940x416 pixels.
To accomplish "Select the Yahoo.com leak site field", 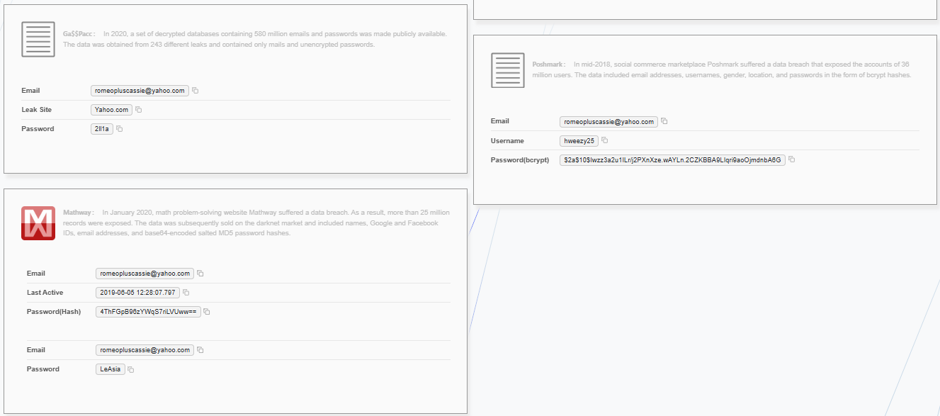I will click(112, 110).
